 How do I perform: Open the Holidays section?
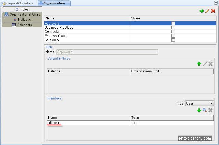pos(22,19)
